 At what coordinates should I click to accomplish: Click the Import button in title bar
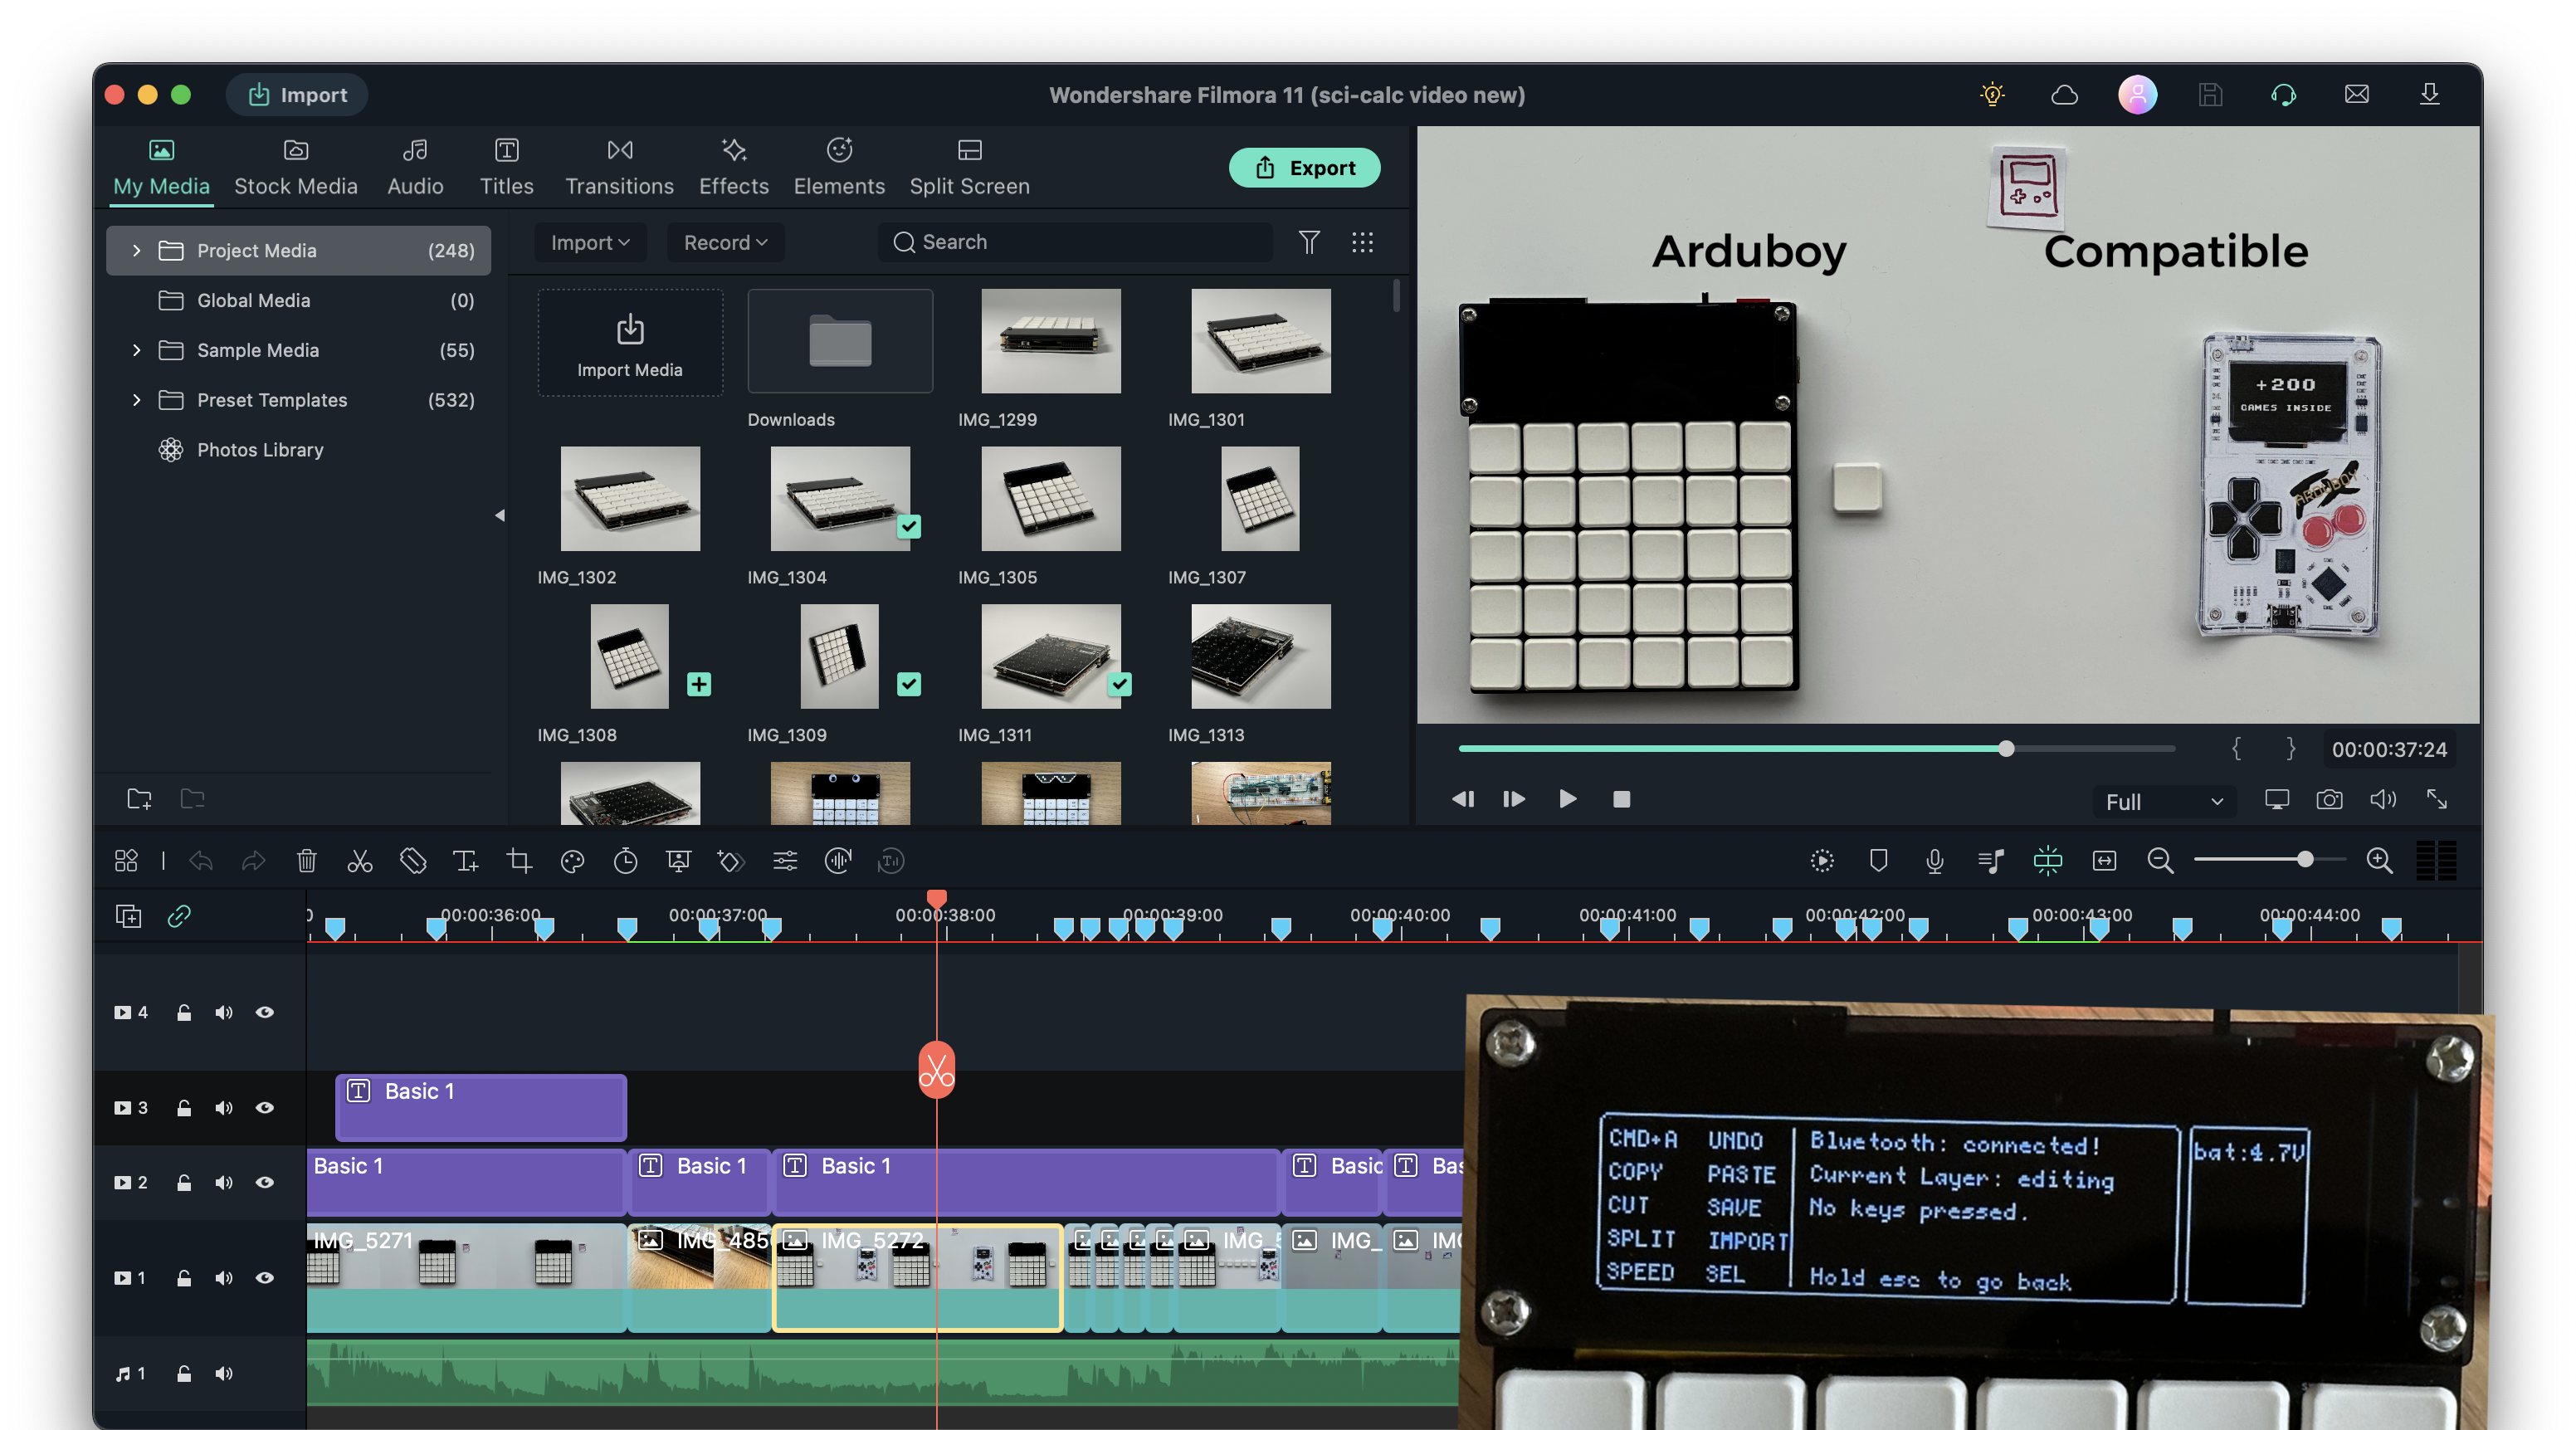pos(297,95)
